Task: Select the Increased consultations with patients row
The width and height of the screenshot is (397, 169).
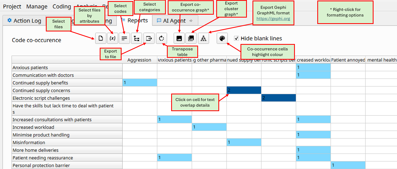Action: pyautogui.click(x=67, y=119)
